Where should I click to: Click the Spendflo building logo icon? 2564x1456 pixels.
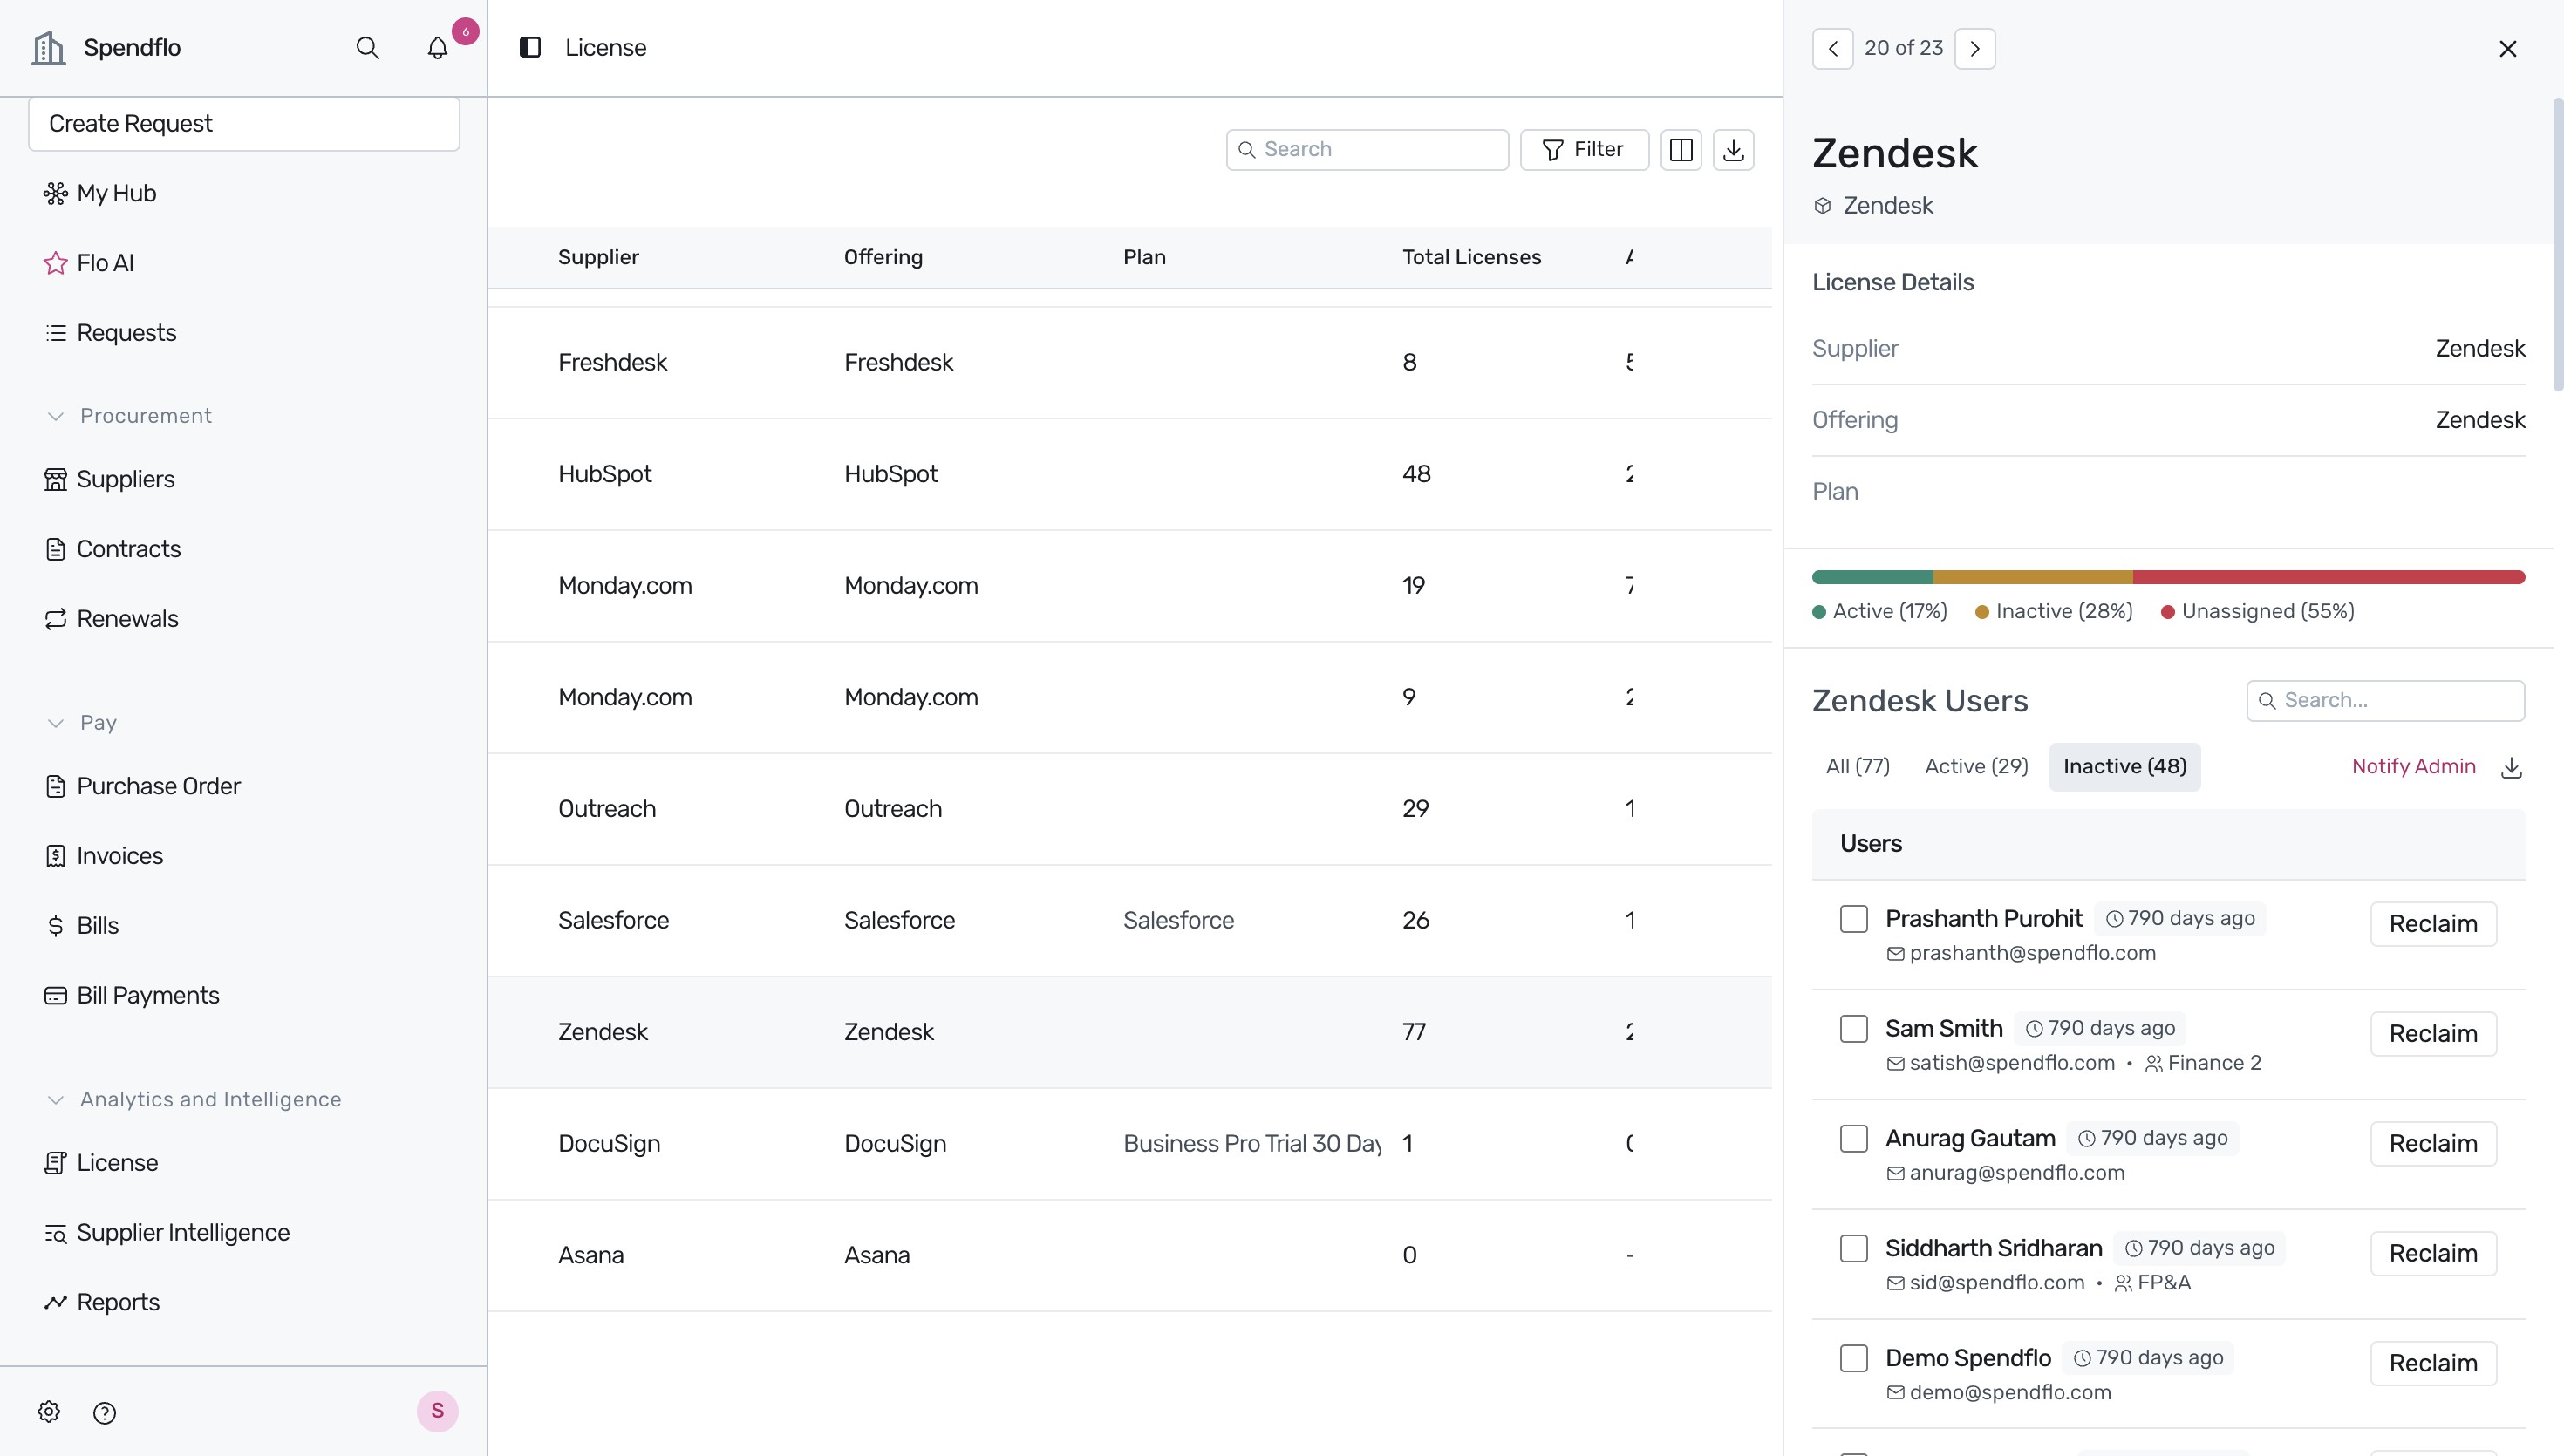point(48,48)
